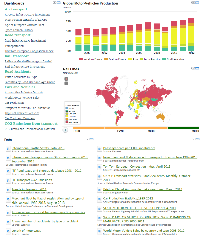The height and width of the screenshot is (242, 203).
Task: Play the Rail Lines timeline animation
Action: pyautogui.click(x=66, y=130)
